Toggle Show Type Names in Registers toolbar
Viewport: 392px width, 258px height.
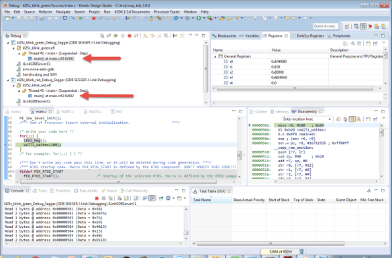point(345,44)
